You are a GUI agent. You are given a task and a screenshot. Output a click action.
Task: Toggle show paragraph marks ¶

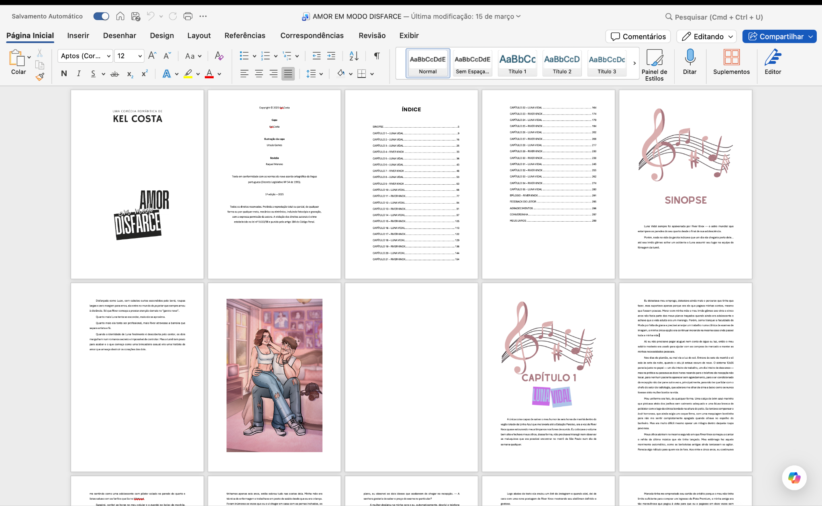(377, 56)
